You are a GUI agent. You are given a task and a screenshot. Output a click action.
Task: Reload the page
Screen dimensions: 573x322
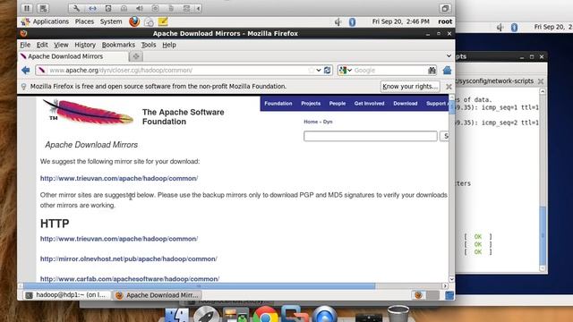[x=328, y=70]
